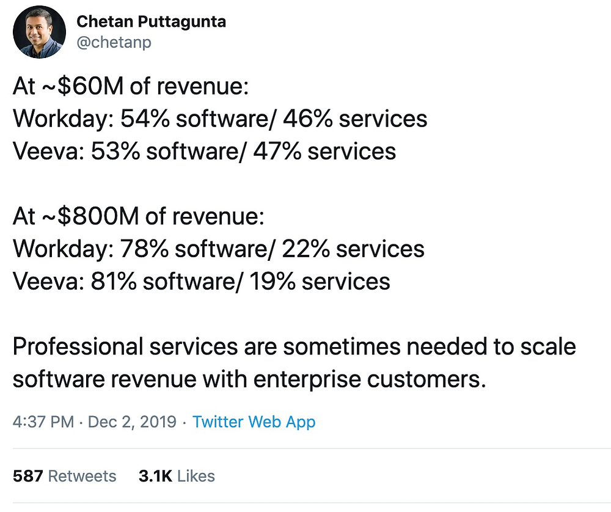Click the '47% services' text

pyautogui.click(x=324, y=151)
